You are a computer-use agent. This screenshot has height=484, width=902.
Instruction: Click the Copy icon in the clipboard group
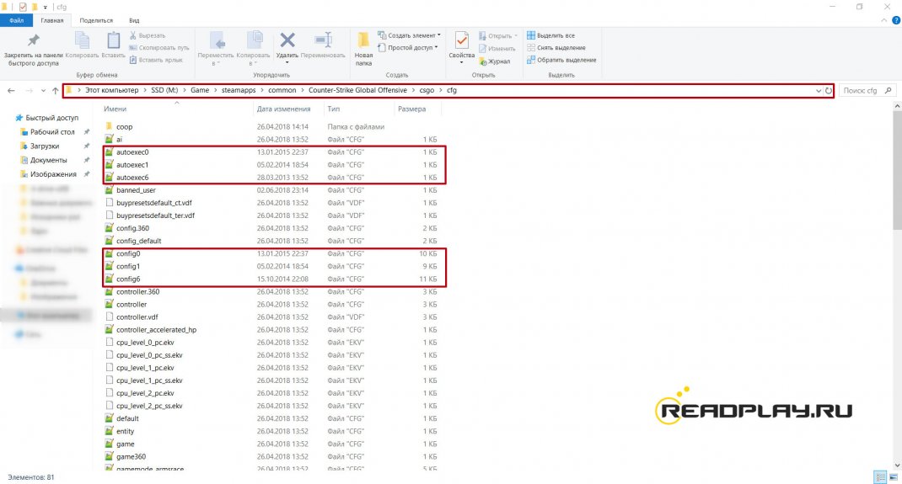(83, 40)
